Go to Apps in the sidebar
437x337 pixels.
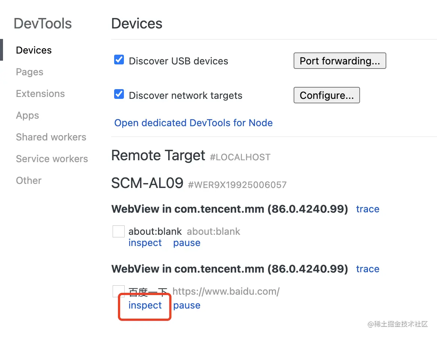(27, 115)
